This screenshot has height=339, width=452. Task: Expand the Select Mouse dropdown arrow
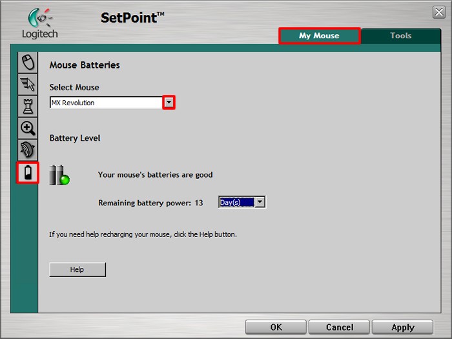point(169,102)
